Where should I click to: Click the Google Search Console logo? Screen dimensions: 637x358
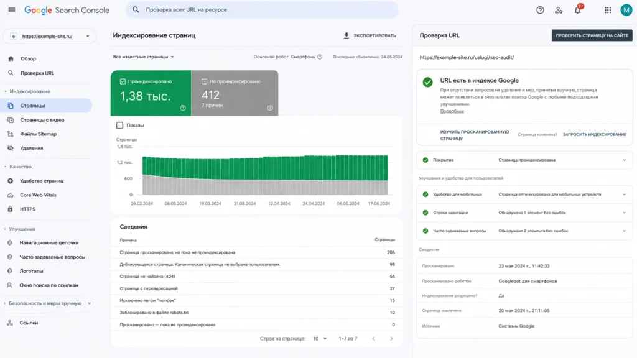[67, 10]
